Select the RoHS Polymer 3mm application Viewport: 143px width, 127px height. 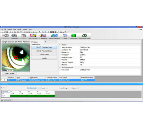(x=44, y=51)
